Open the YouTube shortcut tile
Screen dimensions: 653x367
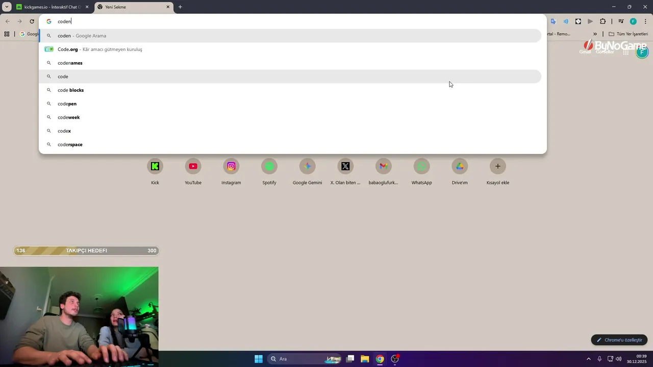(x=193, y=172)
